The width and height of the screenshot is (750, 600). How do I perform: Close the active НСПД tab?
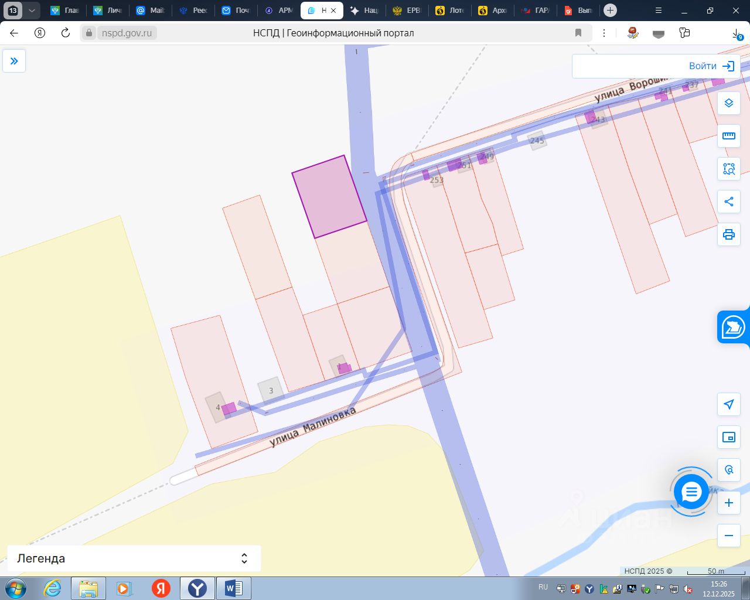click(x=333, y=11)
